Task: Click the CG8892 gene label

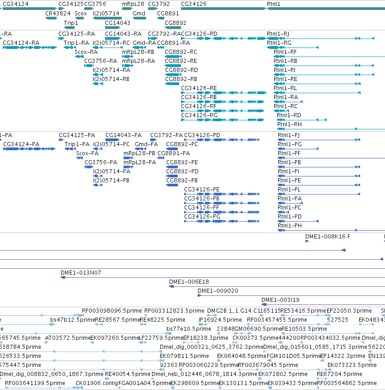Action: point(176,23)
